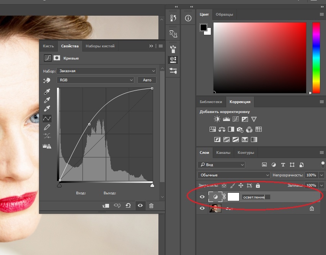Toggle layer visibility eye in Properties footer
Viewport: 326px width, 255px height.
(x=140, y=205)
